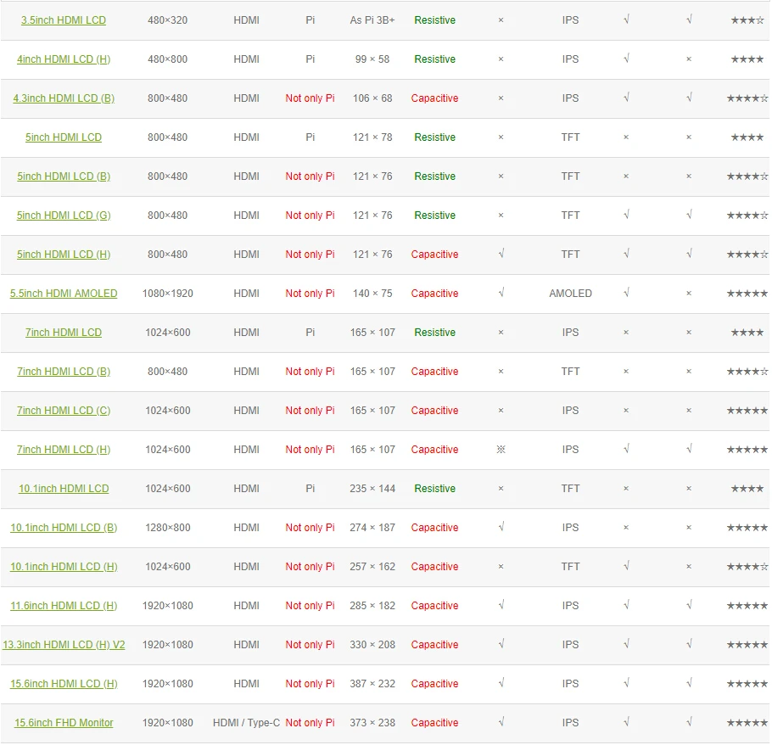The height and width of the screenshot is (745, 772).
Task: Select the '106 × 68' dimension cell
Action: tap(372, 98)
